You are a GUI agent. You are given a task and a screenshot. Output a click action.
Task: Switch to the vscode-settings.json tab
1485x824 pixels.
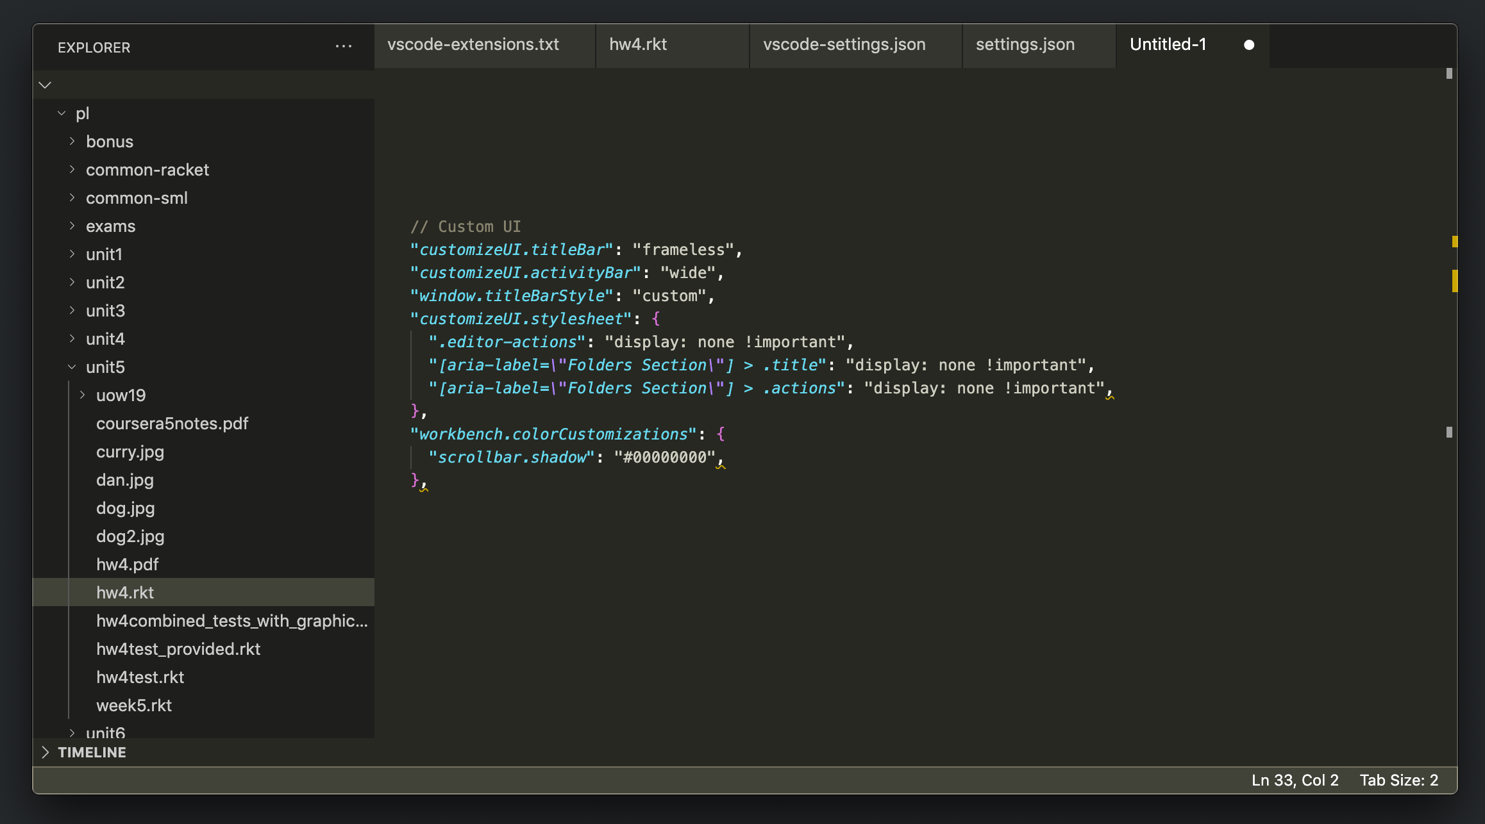844,45
